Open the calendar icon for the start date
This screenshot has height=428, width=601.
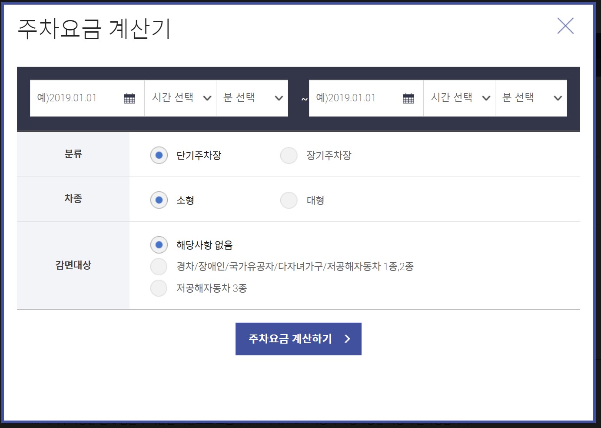coord(129,98)
